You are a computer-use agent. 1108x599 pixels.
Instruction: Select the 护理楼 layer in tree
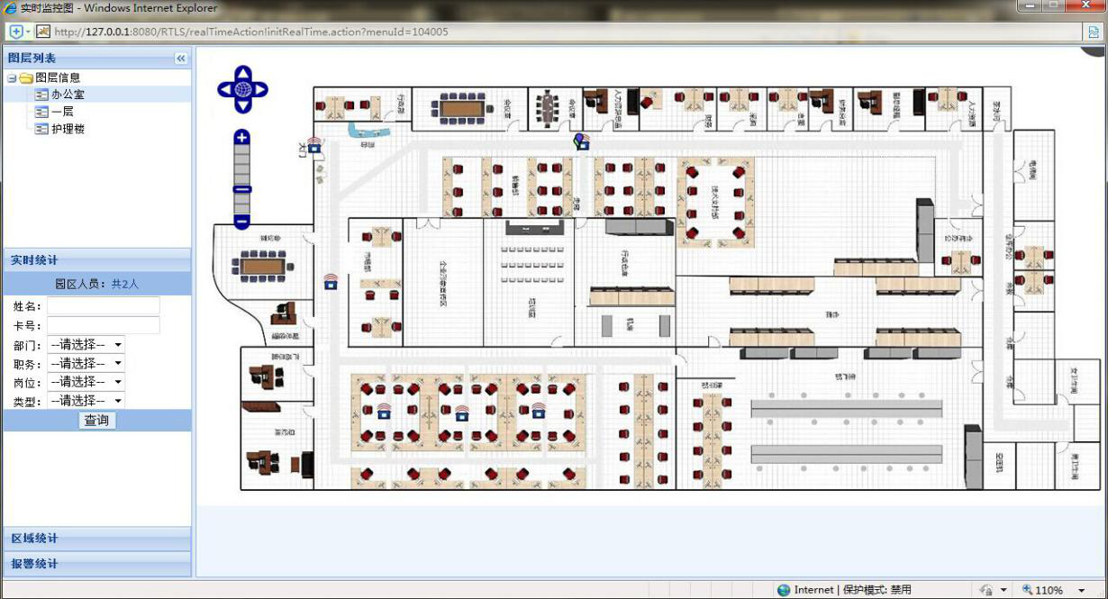tap(68, 129)
